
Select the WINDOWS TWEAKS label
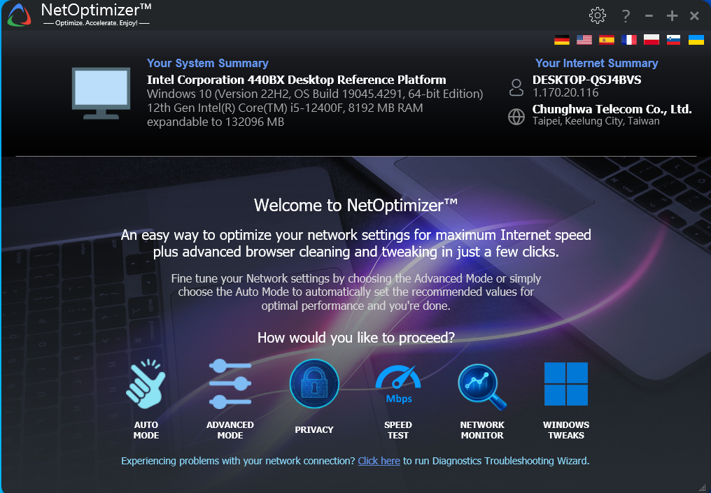point(566,430)
